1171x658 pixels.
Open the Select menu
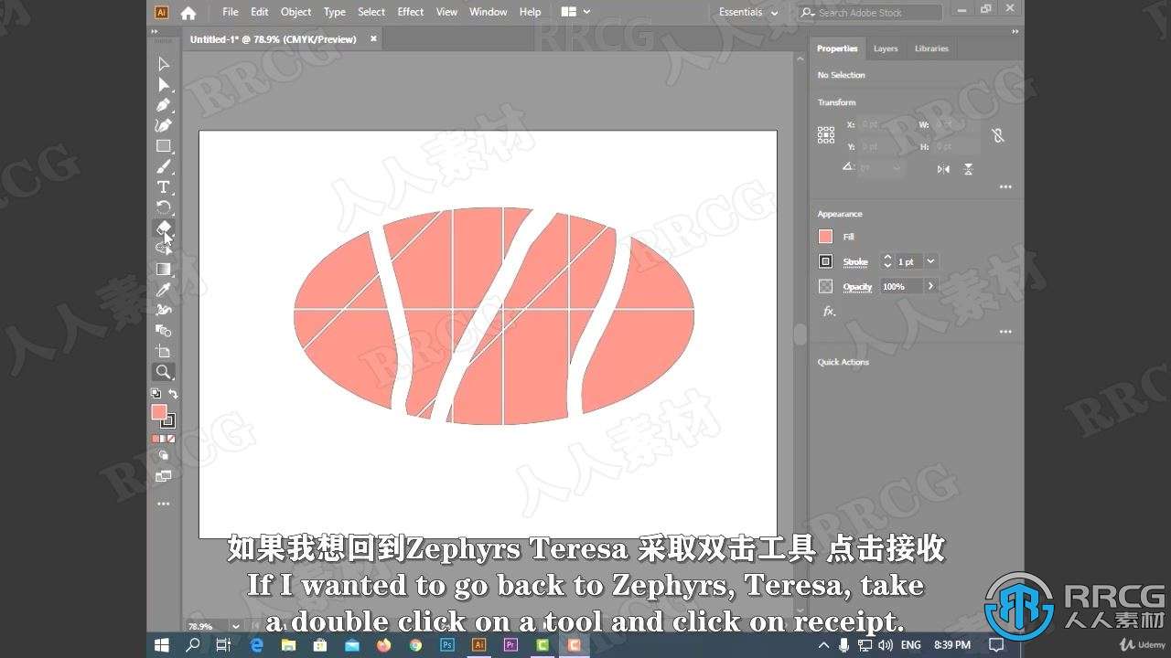pyautogui.click(x=371, y=12)
